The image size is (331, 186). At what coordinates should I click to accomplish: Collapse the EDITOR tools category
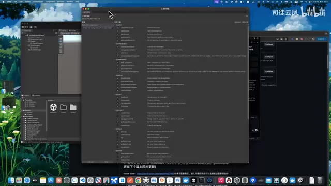(x=115, y=151)
